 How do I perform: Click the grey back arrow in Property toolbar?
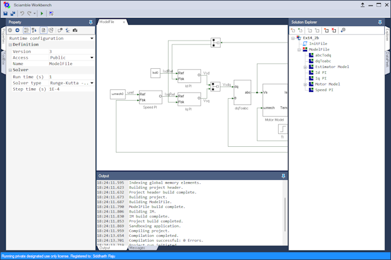(x=10, y=30)
